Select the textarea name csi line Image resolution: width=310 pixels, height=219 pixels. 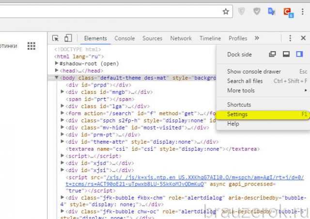pyautogui.click(x=163, y=149)
